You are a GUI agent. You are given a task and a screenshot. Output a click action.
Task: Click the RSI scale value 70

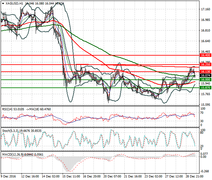click(202, 113)
